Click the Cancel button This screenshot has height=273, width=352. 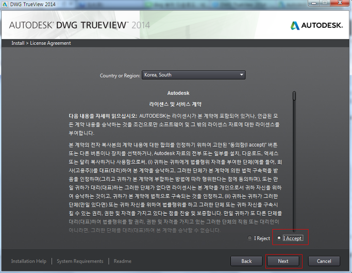click(x=324, y=261)
